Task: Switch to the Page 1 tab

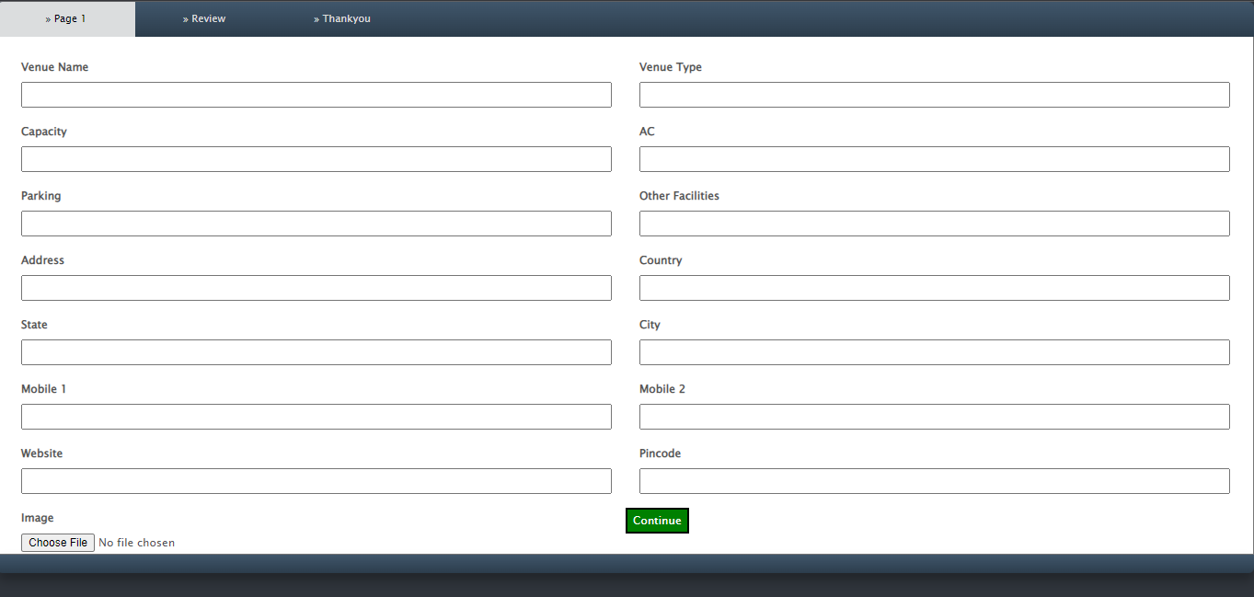Action: click(x=67, y=19)
